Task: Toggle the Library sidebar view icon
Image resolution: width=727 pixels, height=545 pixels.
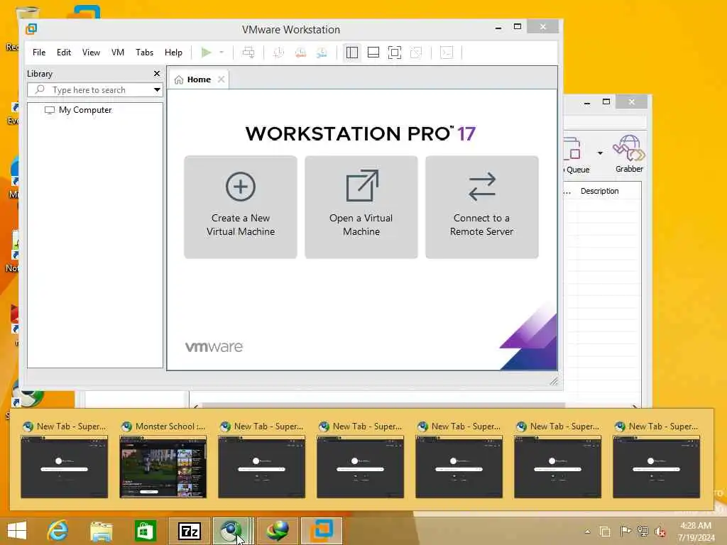Action: 352,53
